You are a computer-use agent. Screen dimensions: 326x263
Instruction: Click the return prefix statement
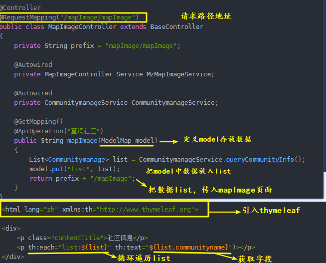(82, 179)
